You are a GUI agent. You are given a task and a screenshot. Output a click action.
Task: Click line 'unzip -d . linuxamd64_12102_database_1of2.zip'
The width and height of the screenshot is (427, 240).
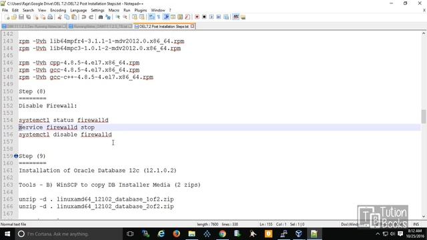click(96, 199)
